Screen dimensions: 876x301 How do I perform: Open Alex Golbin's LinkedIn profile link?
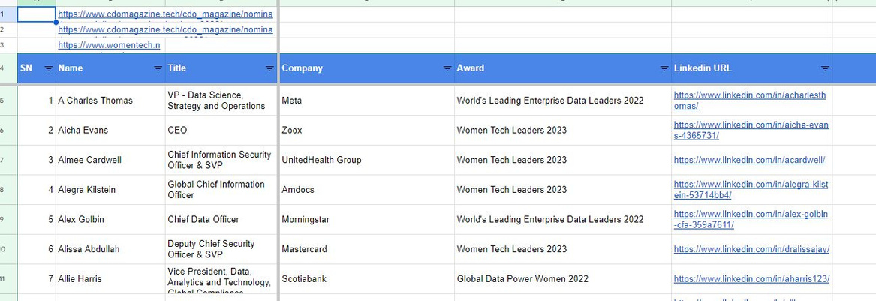(751, 219)
